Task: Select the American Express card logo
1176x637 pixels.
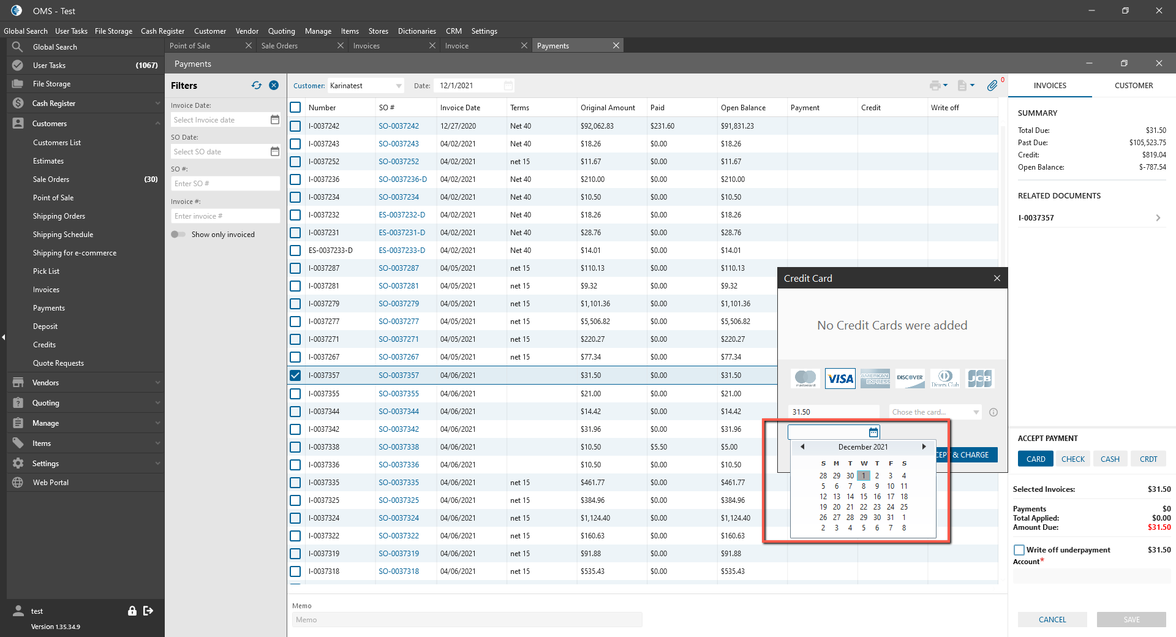Action: click(875, 379)
